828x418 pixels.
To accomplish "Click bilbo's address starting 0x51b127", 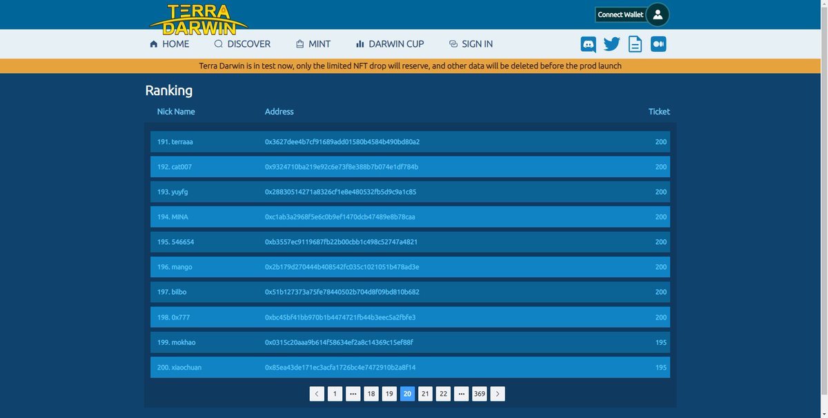I will coord(342,292).
